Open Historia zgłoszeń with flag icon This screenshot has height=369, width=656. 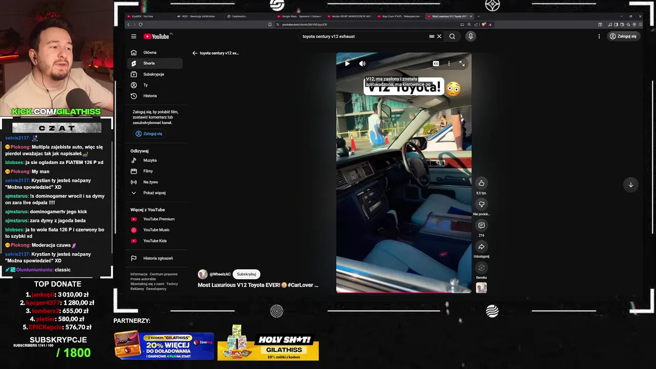[155, 258]
